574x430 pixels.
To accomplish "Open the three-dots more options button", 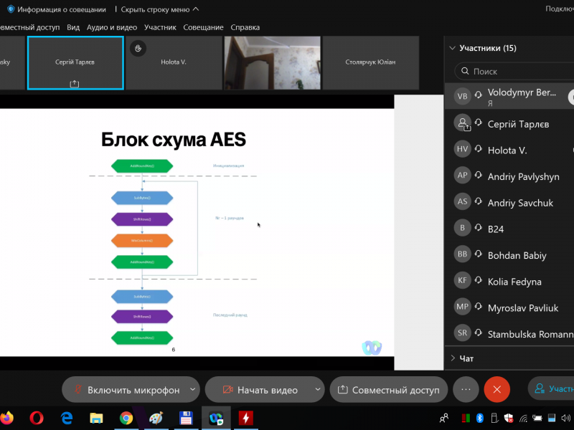I will [466, 389].
